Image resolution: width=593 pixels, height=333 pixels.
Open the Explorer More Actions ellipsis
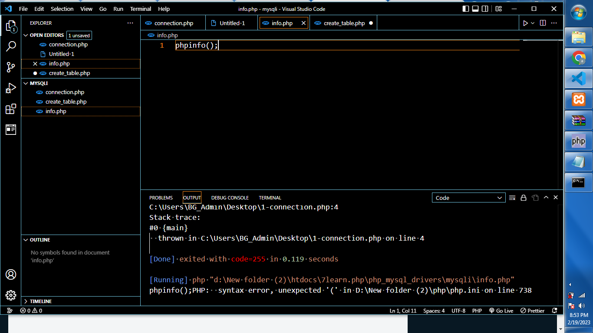[x=130, y=23]
